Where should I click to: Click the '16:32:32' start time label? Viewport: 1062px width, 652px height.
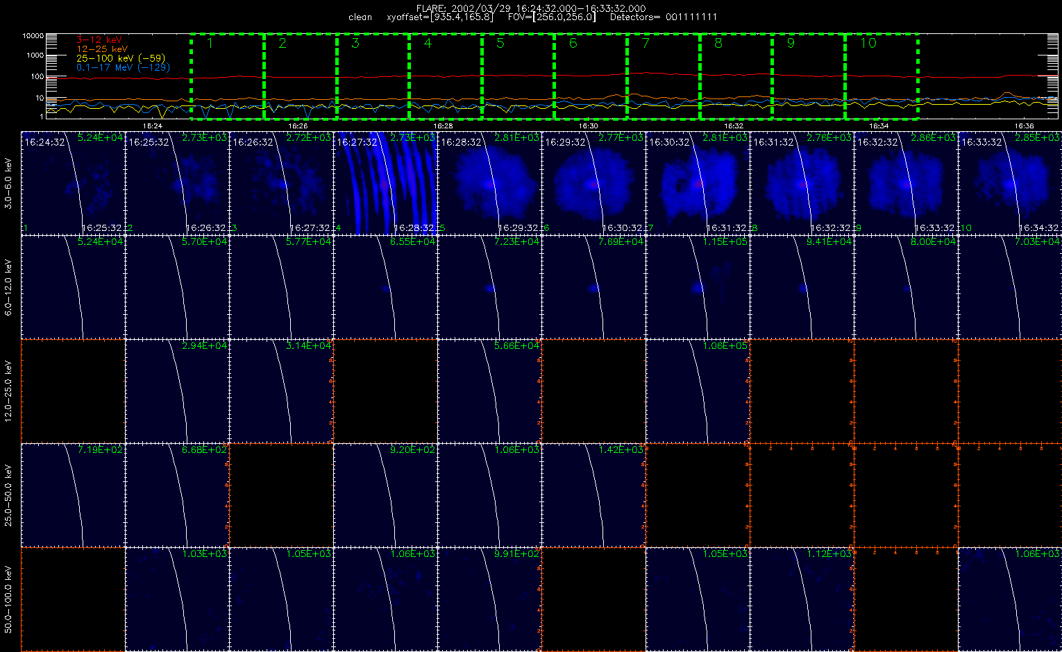pyautogui.click(x=877, y=142)
